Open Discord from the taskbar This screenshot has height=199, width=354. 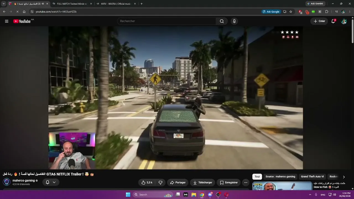click(x=210, y=195)
